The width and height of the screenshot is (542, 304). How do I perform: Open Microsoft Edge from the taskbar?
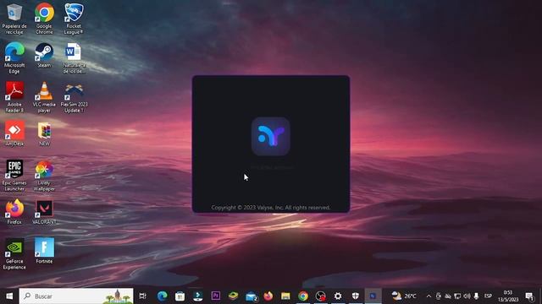(x=162, y=296)
